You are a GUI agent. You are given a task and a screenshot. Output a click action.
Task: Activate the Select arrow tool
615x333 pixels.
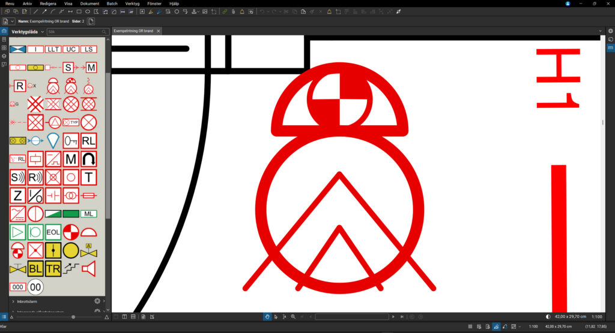tap(276, 317)
